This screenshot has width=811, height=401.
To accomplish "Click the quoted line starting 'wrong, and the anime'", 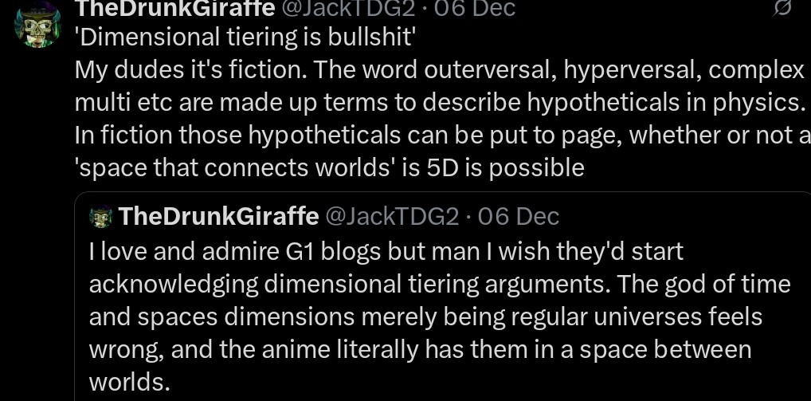I will click(420, 350).
